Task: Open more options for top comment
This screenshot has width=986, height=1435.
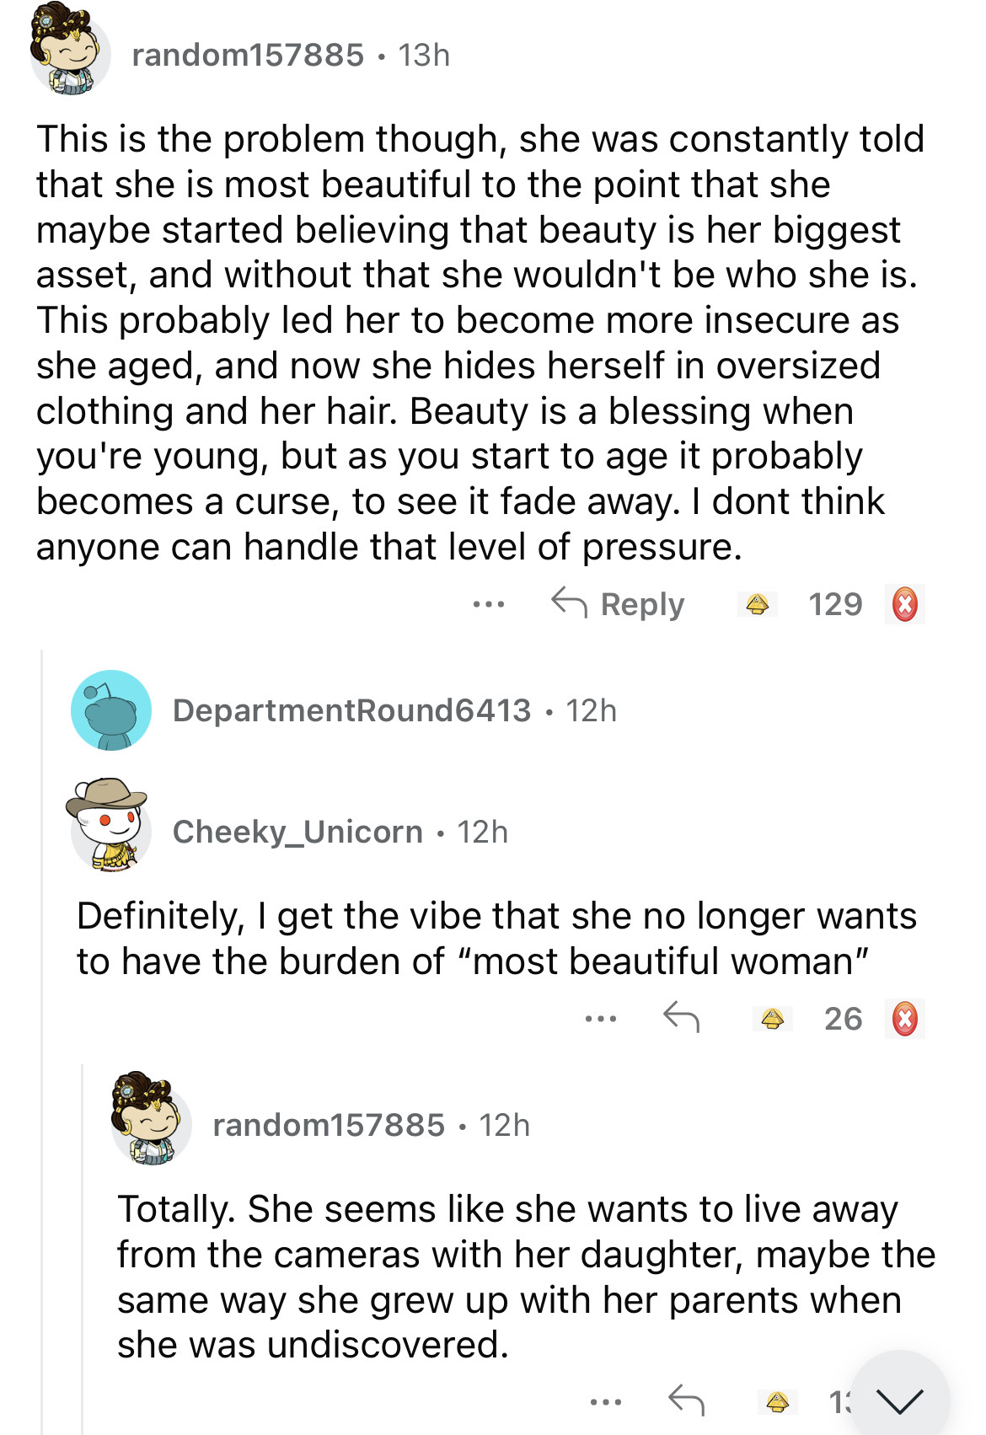Action: (489, 604)
